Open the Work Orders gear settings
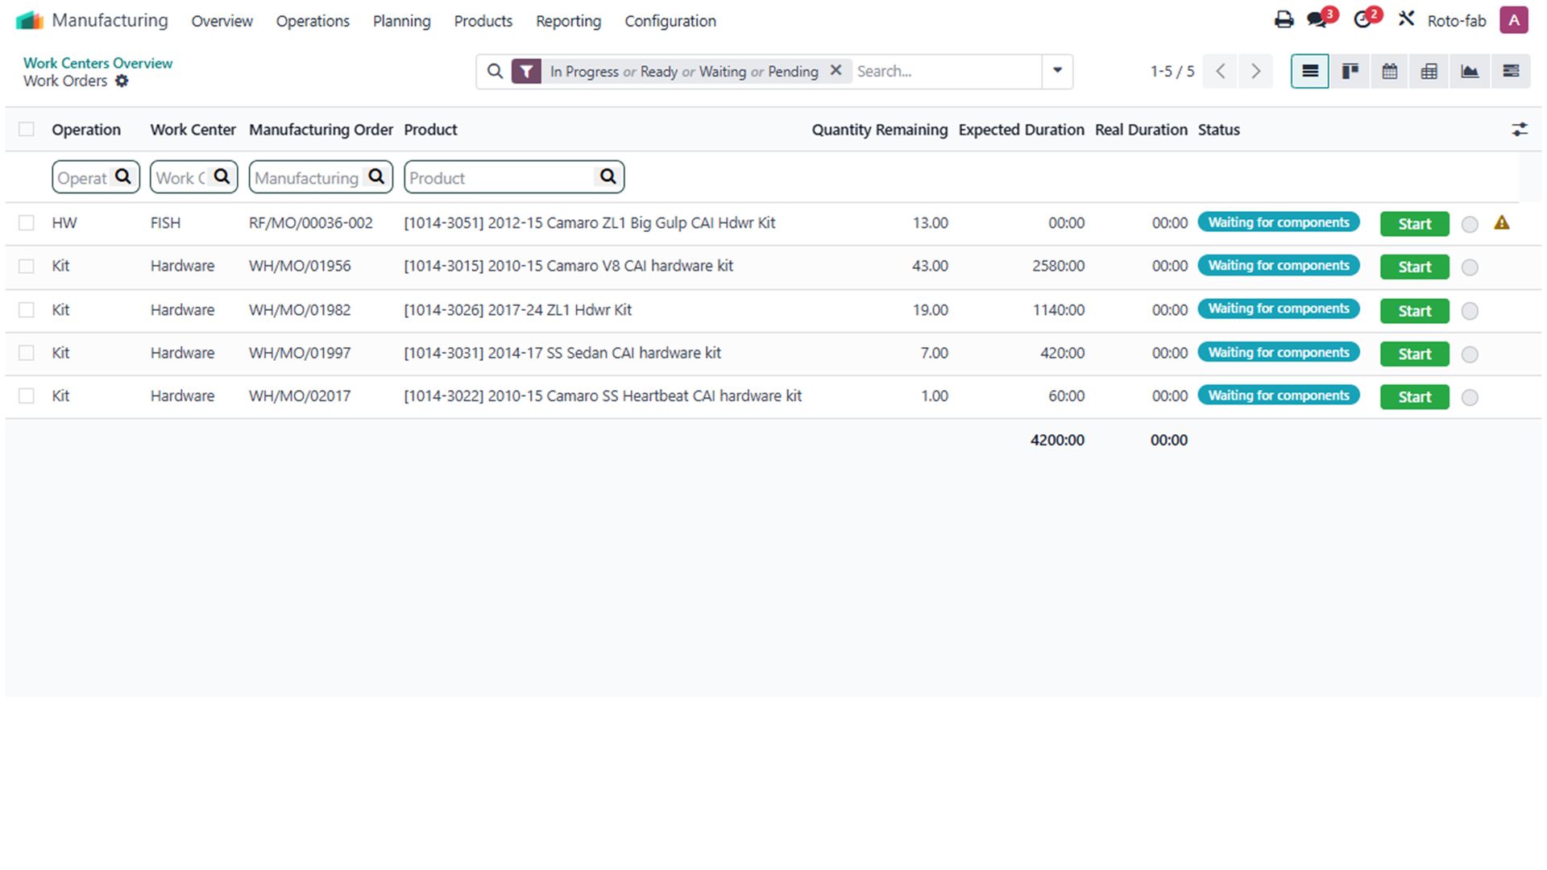 click(122, 81)
